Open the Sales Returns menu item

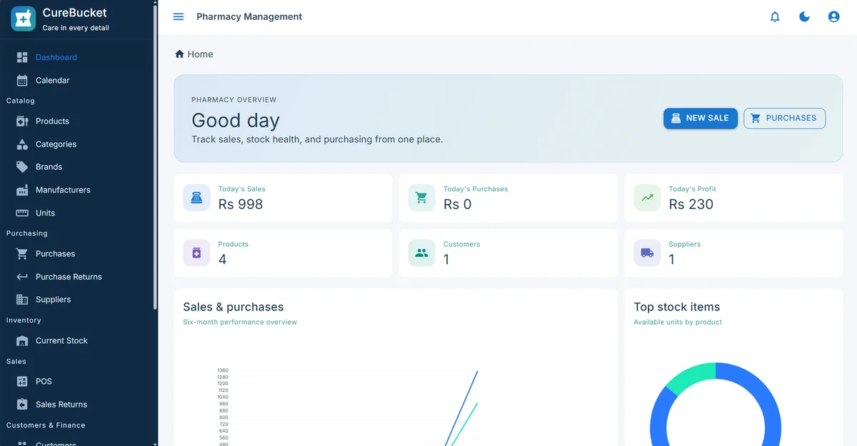point(77,405)
